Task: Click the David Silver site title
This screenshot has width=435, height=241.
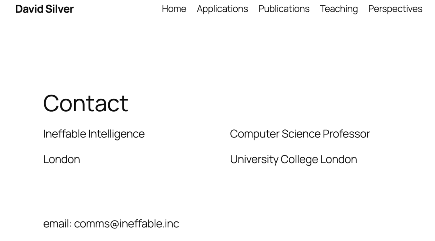Action: click(44, 9)
